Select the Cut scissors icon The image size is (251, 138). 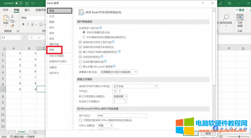12,16
